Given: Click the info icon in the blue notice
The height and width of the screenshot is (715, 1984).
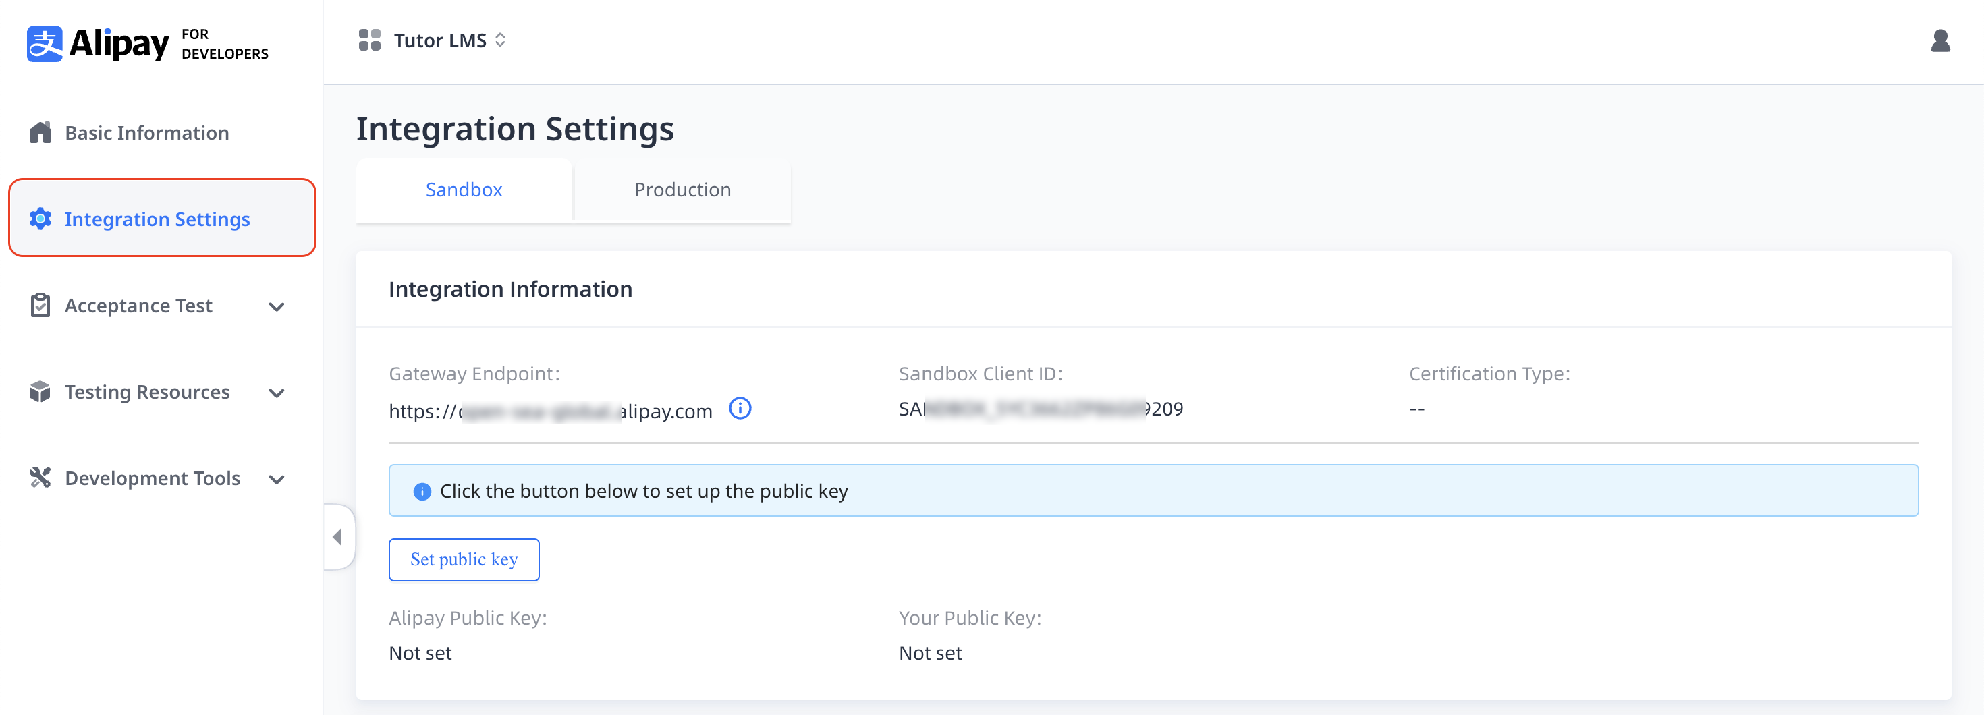Looking at the screenshot, I should tap(422, 491).
